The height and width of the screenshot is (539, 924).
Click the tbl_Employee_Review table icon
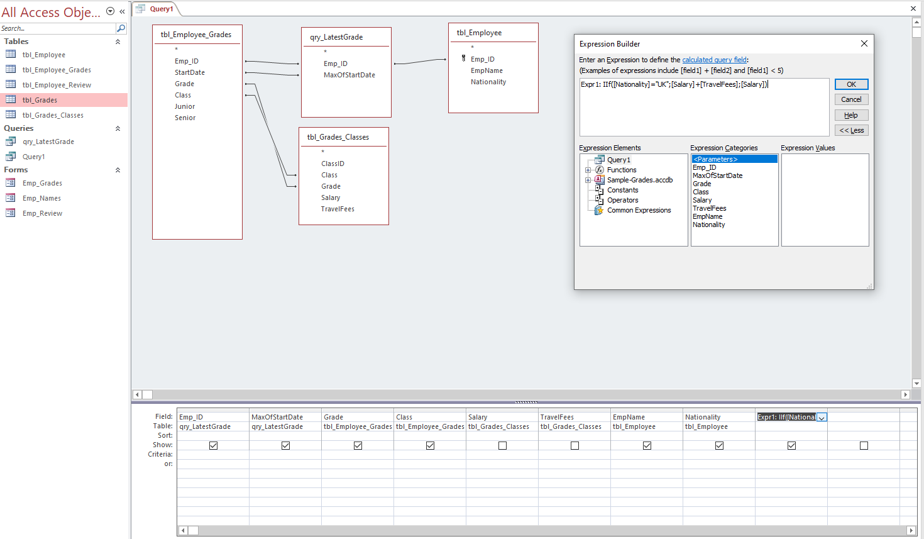11,84
